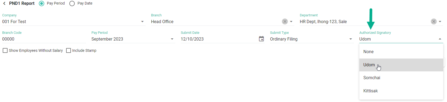Click the Submit Date field 12/10/2023
The width and height of the screenshot is (447, 102).
click(219, 39)
